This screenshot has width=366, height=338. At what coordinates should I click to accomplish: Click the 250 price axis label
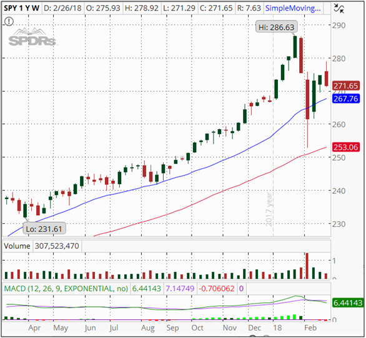339,158
